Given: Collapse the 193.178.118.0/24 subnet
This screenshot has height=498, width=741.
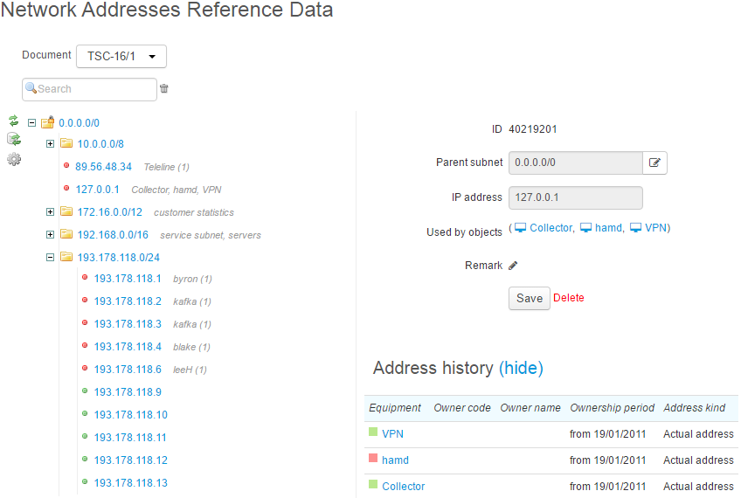Looking at the screenshot, I should (x=50, y=258).
